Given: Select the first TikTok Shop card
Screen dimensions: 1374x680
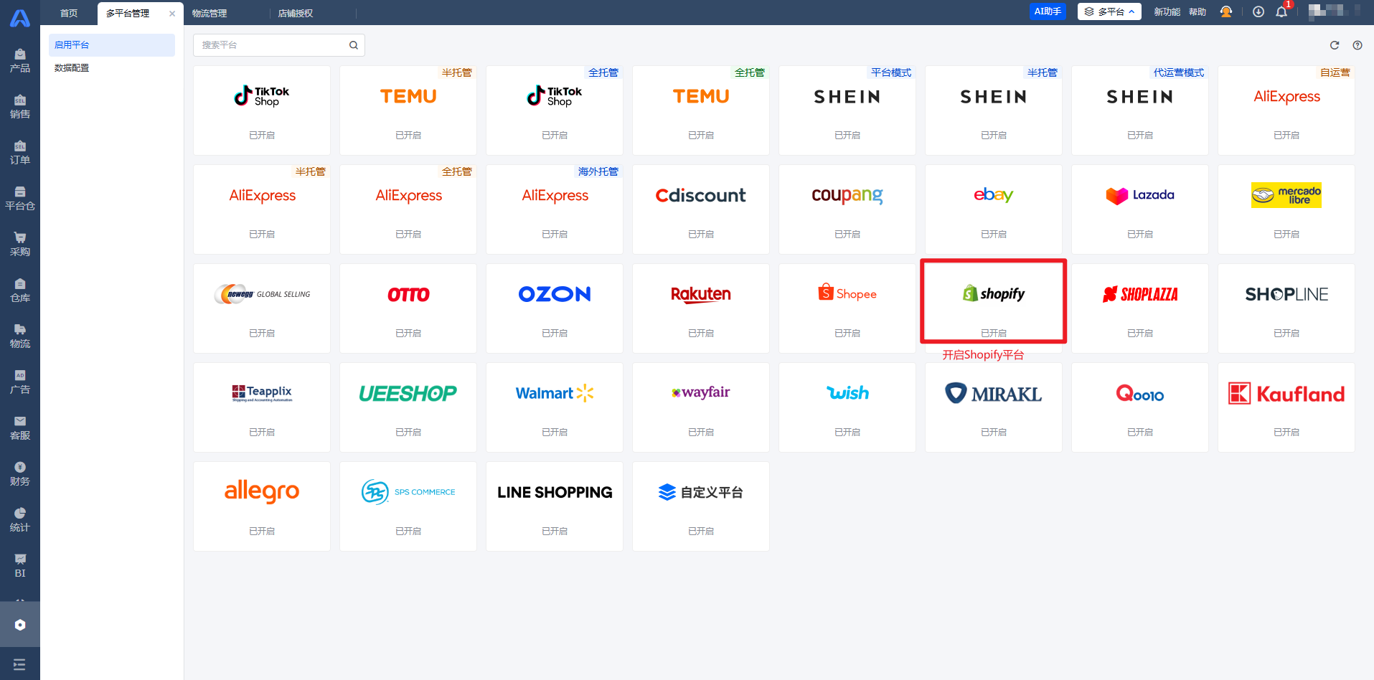Looking at the screenshot, I should [x=262, y=110].
